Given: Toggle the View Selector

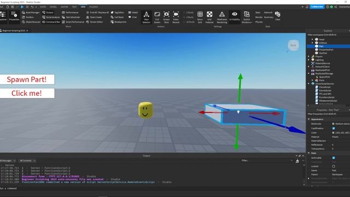Looking at the screenshot, I should coord(147,17).
